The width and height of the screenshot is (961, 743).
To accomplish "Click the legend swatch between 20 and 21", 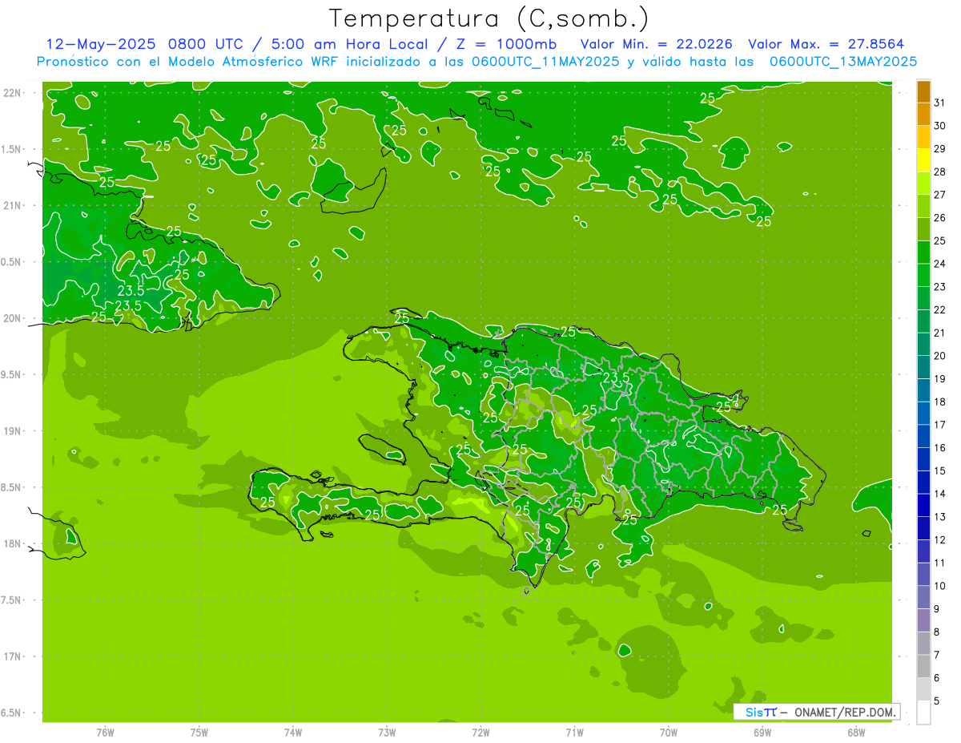I will coord(923,345).
